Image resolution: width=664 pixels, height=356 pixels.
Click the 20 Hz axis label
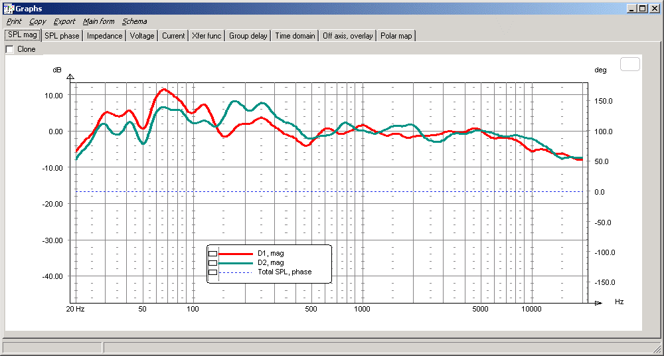tap(76, 309)
